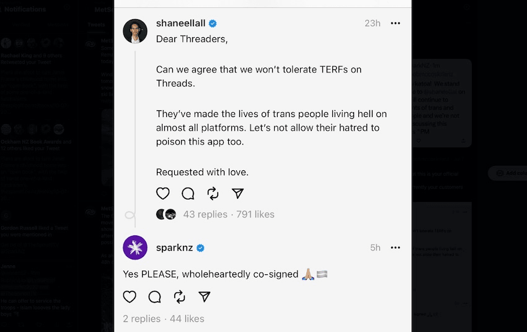Repost the sparknz reply

[179, 297]
